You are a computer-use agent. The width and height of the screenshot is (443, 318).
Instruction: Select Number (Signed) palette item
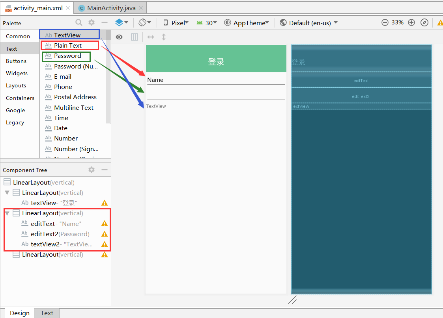(x=72, y=149)
